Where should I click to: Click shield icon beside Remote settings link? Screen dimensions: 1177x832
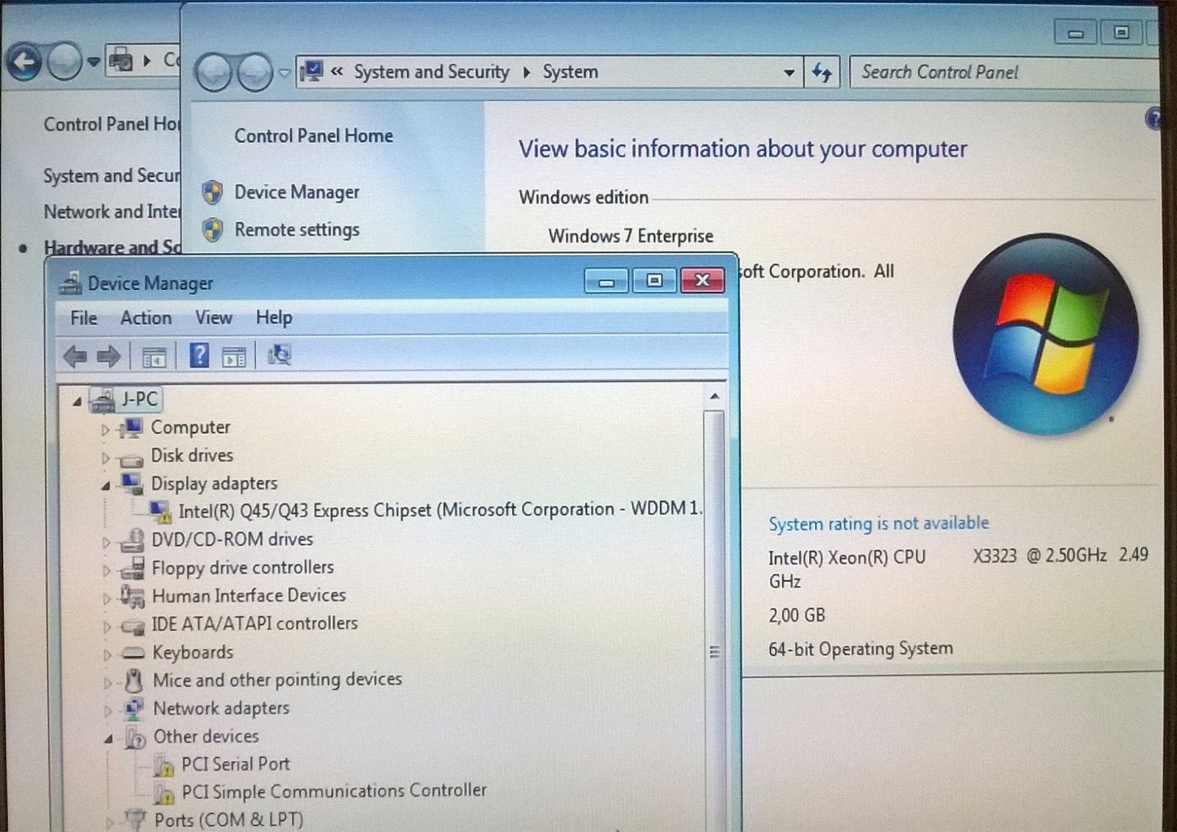coord(213,230)
